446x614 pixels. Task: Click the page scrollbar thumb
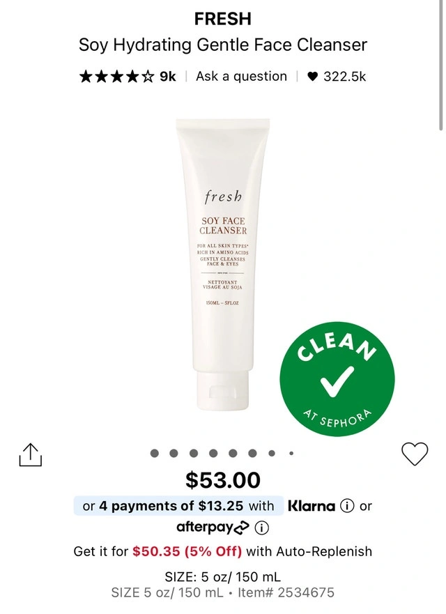tap(441, 65)
